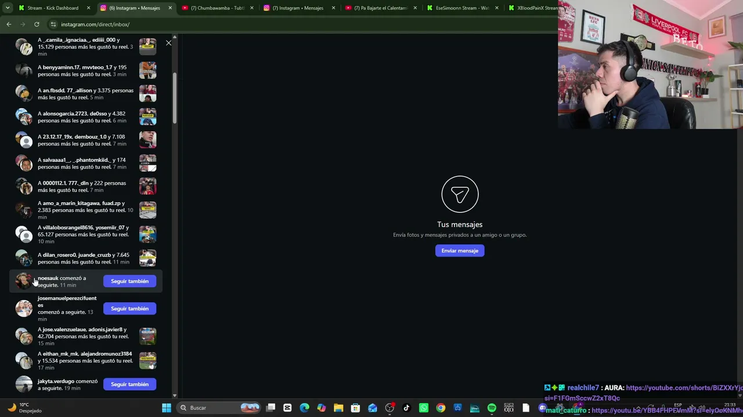Click 'Tus mensajes' heading text
743x417 pixels.
(460, 224)
